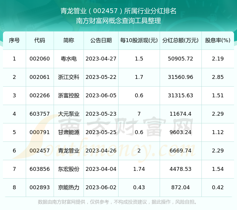Click the stock name 青龙管业 in row 6
This screenshot has width=237, height=210.
pyautogui.click(x=69, y=151)
